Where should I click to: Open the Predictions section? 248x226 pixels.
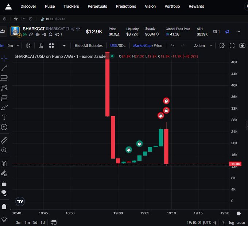point(126,7)
